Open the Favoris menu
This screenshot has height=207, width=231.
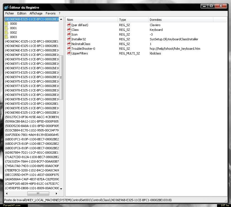click(x=51, y=13)
